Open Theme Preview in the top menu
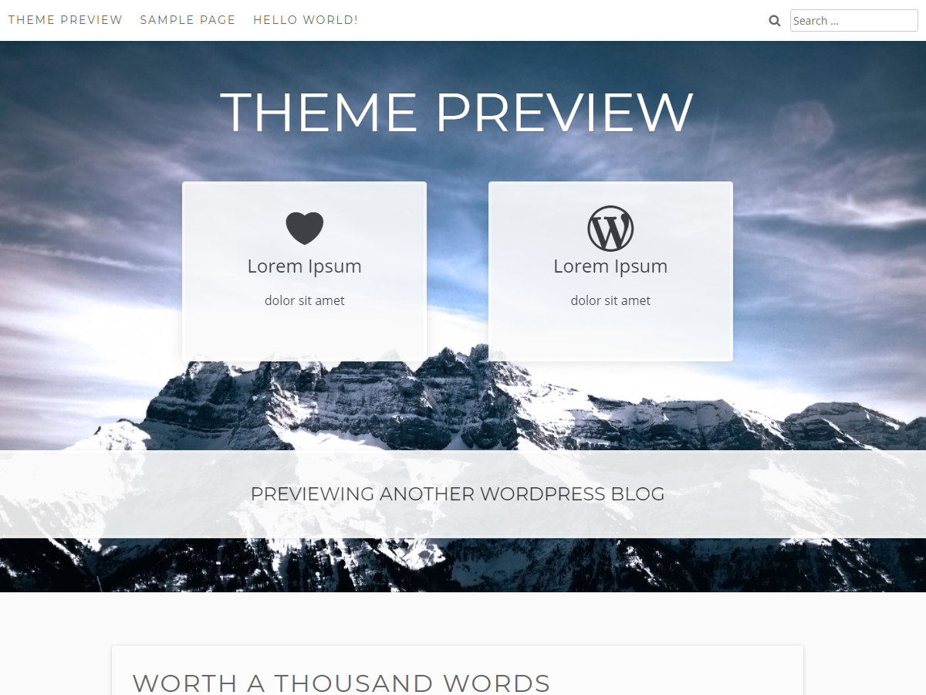The width and height of the screenshot is (926, 695). [66, 20]
